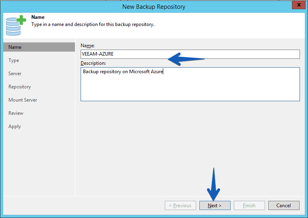Cancel the New Backup Repository wizard
Viewport: 308px width, 218px height.
[284, 205]
